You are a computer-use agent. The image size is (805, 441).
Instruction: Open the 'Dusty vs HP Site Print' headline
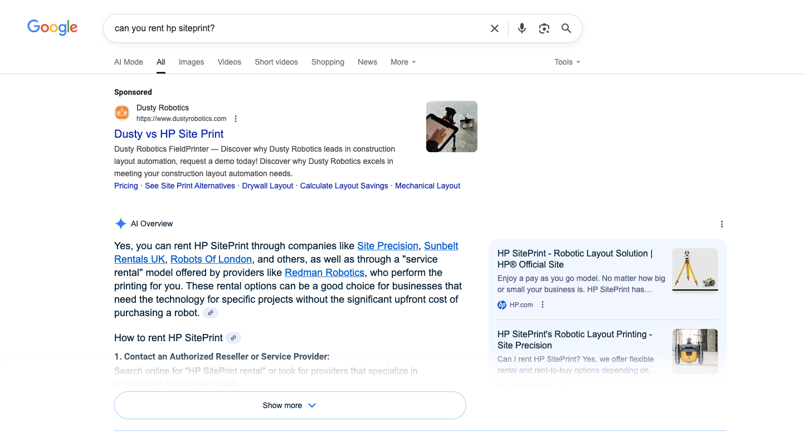tap(168, 134)
